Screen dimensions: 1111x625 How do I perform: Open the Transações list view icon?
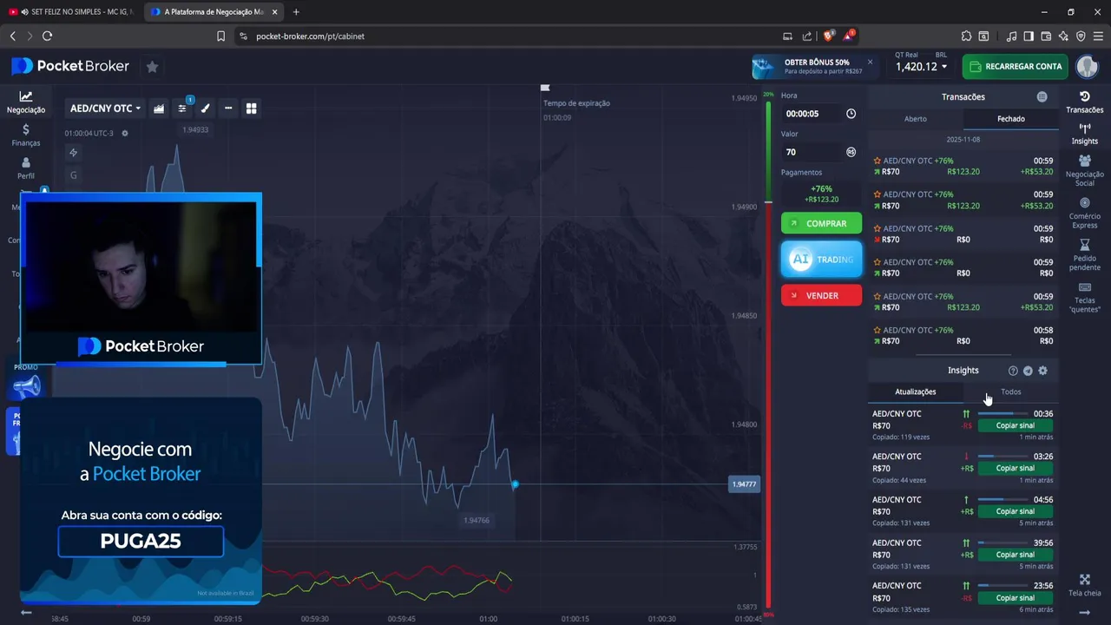pyautogui.click(x=1042, y=97)
